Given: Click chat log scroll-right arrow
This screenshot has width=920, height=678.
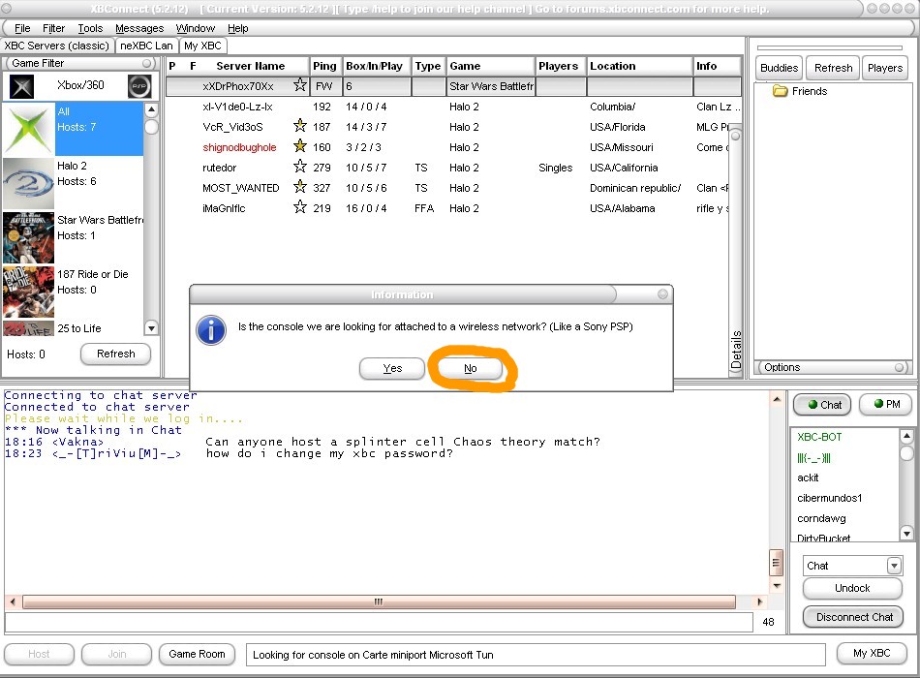Looking at the screenshot, I should click(x=760, y=601).
